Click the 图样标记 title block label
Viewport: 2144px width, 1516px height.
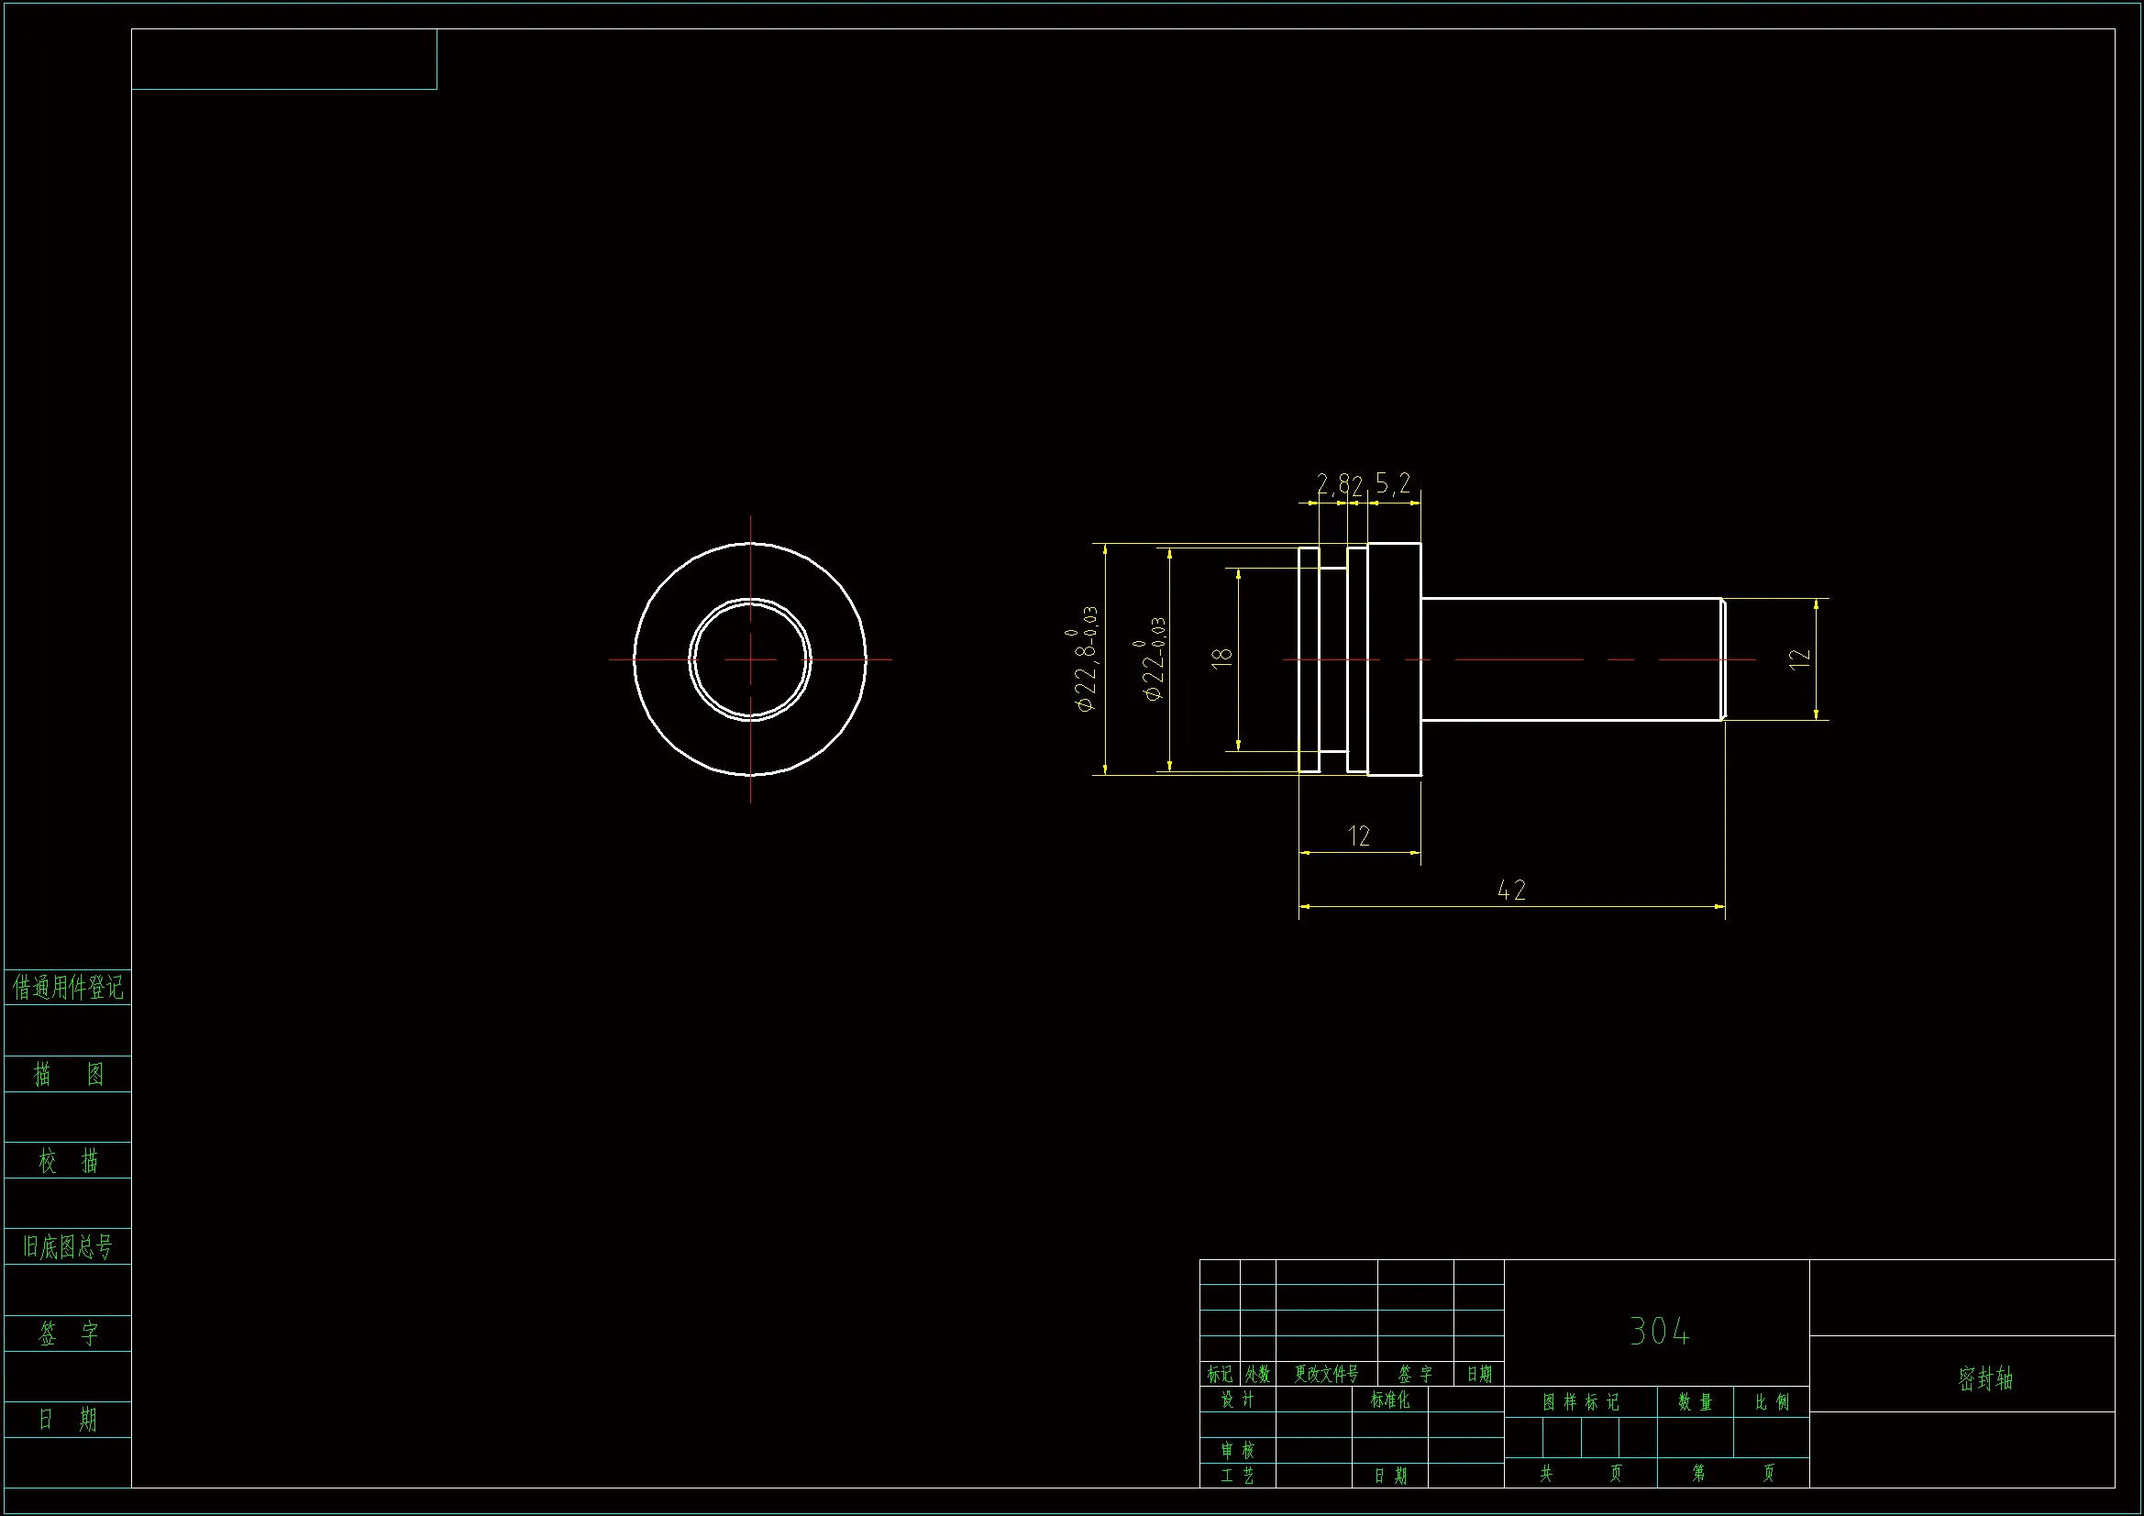[1580, 1402]
